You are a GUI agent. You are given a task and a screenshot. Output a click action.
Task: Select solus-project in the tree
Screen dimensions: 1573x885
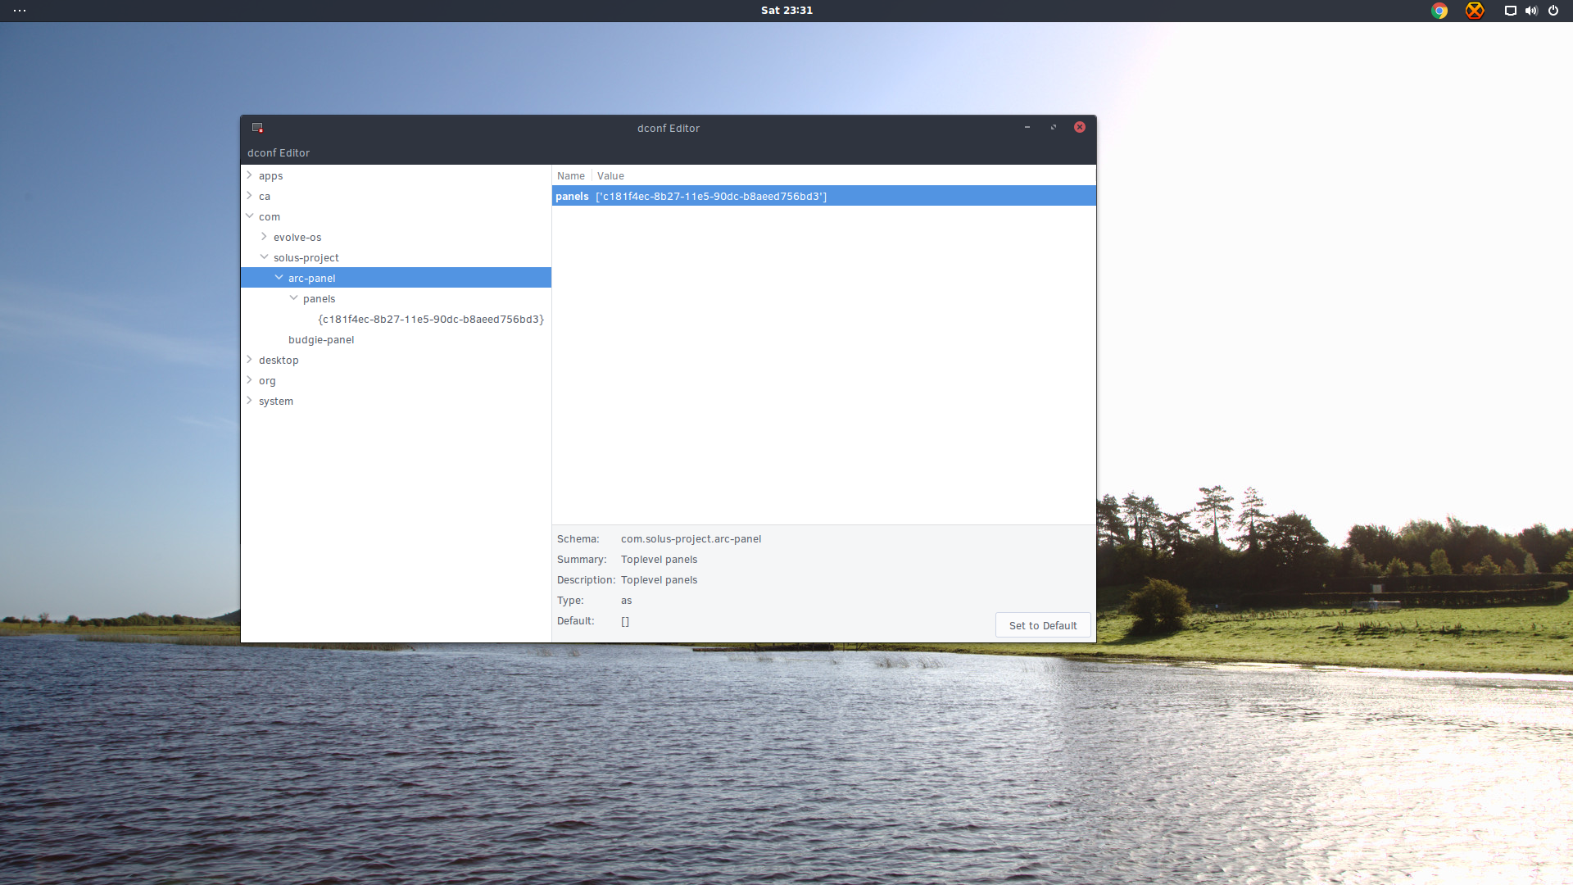click(306, 258)
